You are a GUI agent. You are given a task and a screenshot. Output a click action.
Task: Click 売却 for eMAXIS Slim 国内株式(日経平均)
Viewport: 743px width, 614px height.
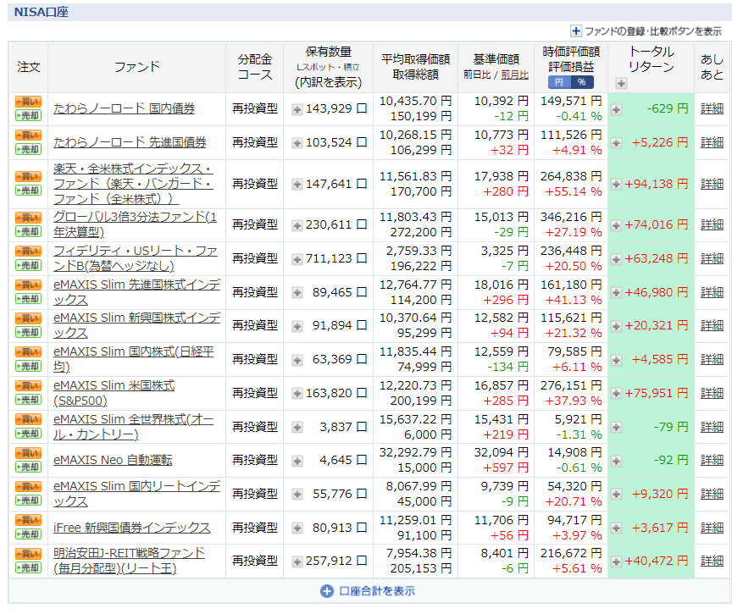[29, 366]
